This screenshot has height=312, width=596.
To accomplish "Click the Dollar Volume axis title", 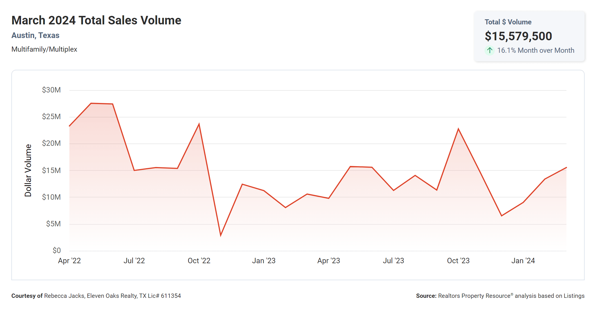I will pyautogui.click(x=28, y=170).
